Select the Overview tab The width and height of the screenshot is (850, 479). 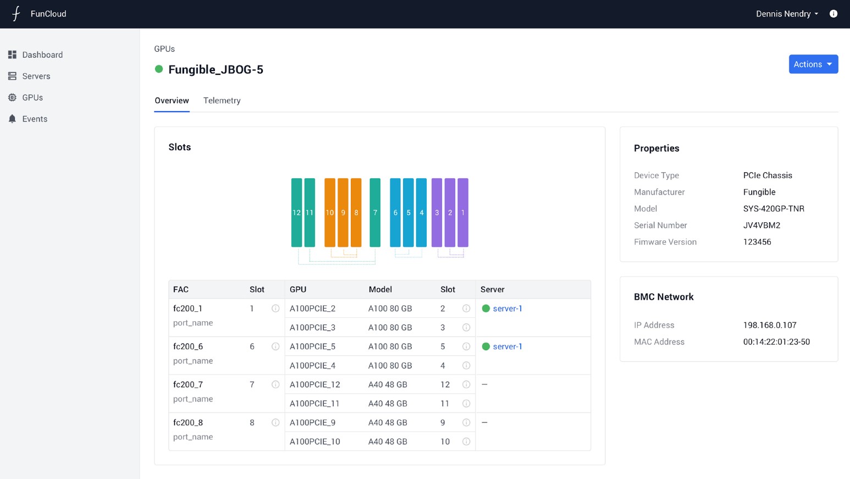172,101
